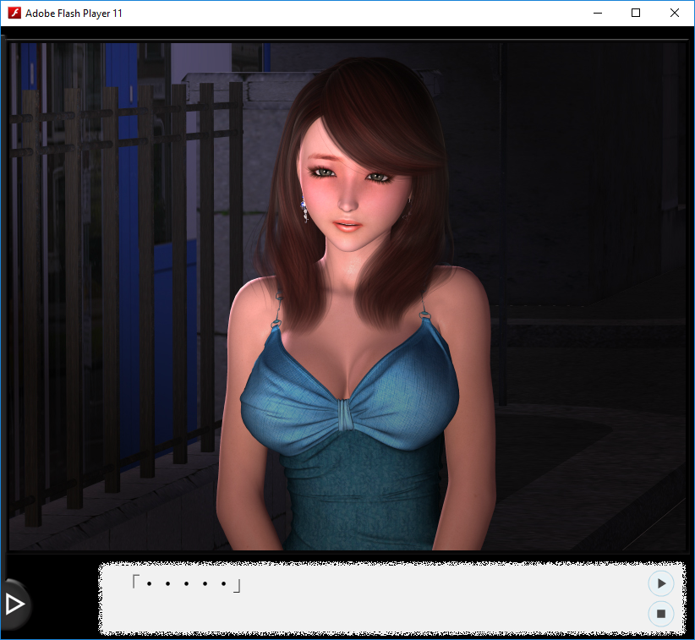Image resolution: width=695 pixels, height=640 pixels.
Task: Click the play arrow in the dialogue box
Action: tap(661, 583)
